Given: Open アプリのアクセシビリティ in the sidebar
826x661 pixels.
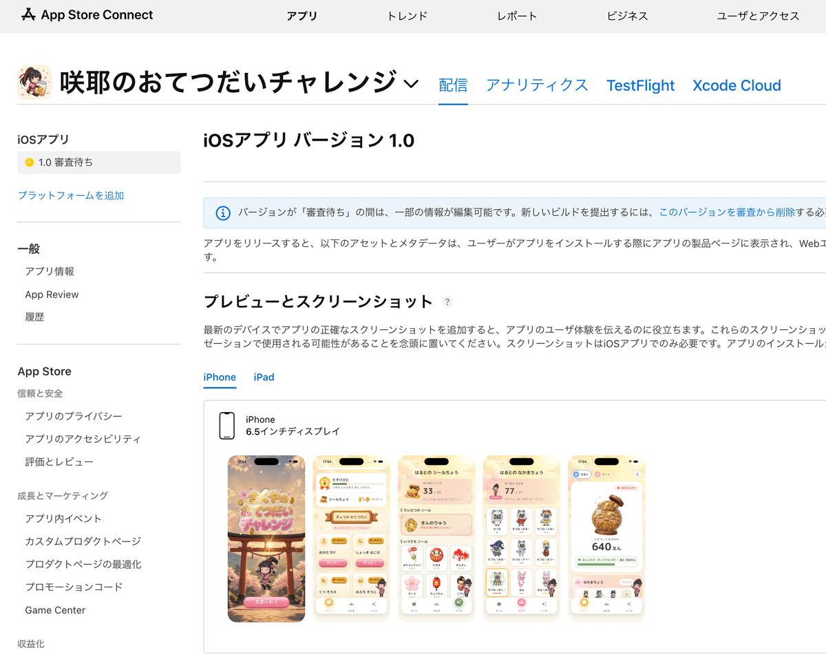Looking at the screenshot, I should pyautogui.click(x=83, y=439).
